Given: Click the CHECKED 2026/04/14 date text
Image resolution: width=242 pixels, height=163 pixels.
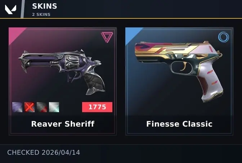Looking at the screenshot, I should tap(44, 153).
